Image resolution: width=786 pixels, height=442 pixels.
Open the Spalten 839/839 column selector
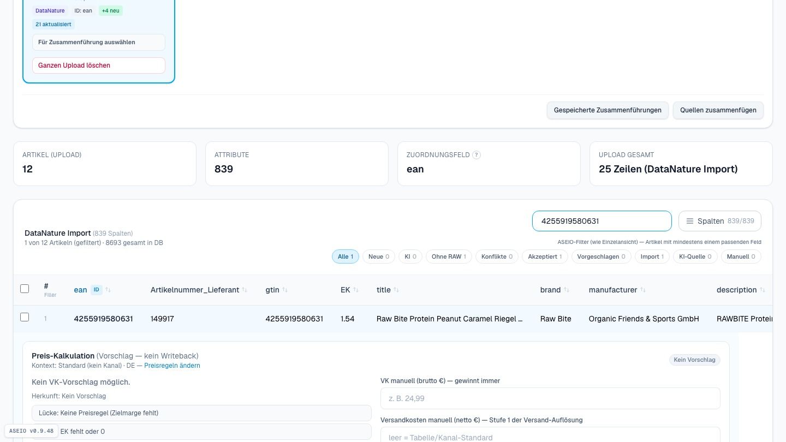[x=720, y=221]
